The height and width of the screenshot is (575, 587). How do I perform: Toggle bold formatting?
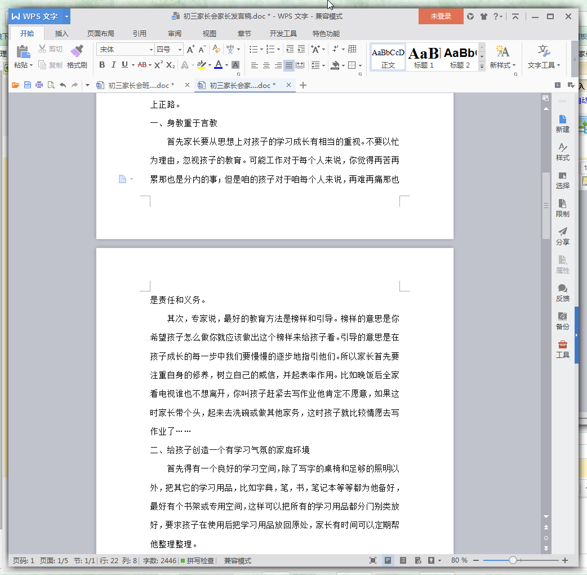(102, 65)
